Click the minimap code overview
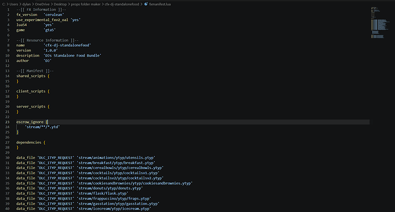Viewport: 395px width, 212px height. (x=378, y=23)
